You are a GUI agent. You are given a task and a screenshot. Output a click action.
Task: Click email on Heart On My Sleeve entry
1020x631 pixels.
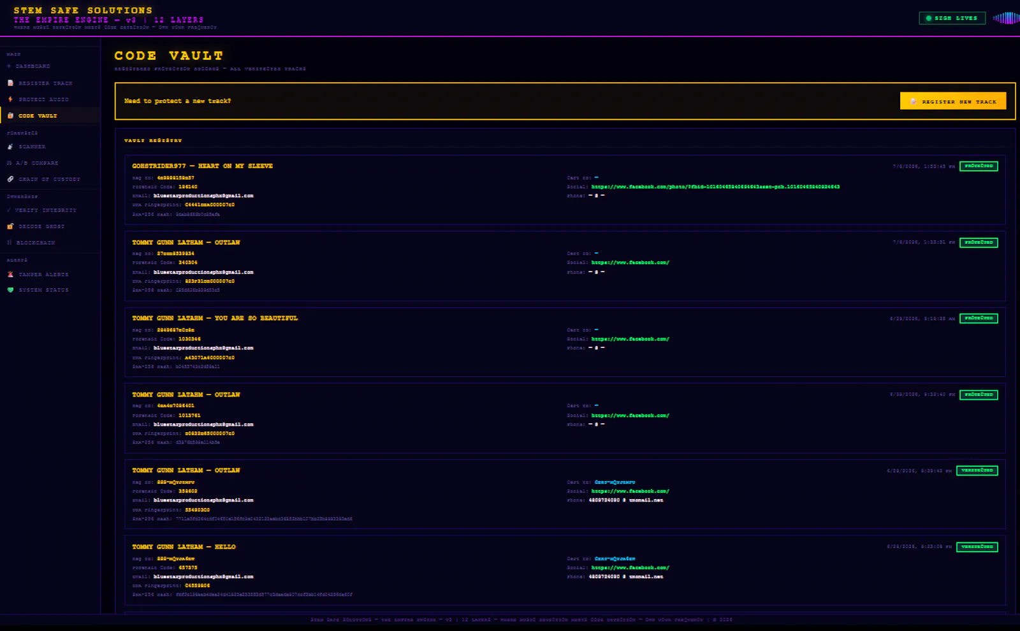coord(203,196)
